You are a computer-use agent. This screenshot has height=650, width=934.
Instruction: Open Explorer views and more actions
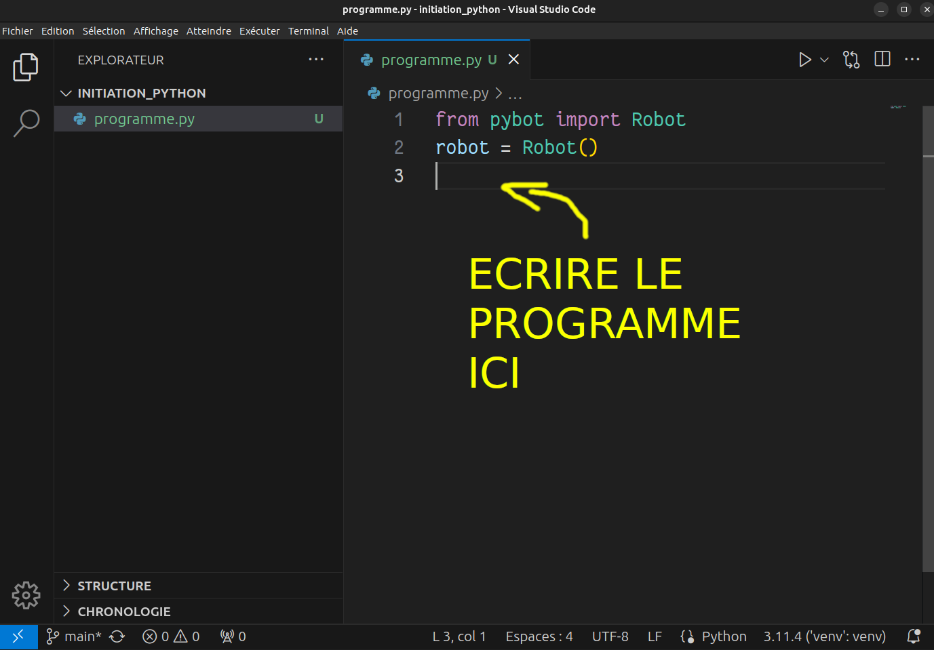[x=316, y=60]
